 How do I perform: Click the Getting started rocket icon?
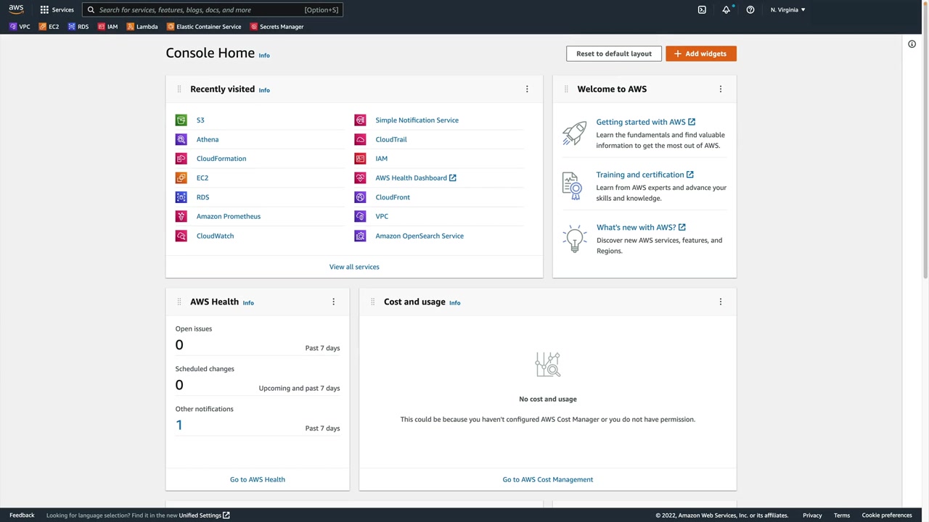coord(574,133)
